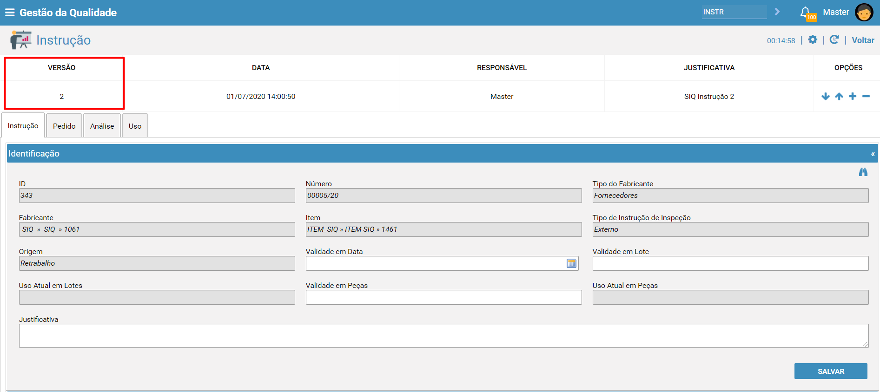Click the Validade em Peças field
This screenshot has height=392, width=880.
tap(443, 297)
